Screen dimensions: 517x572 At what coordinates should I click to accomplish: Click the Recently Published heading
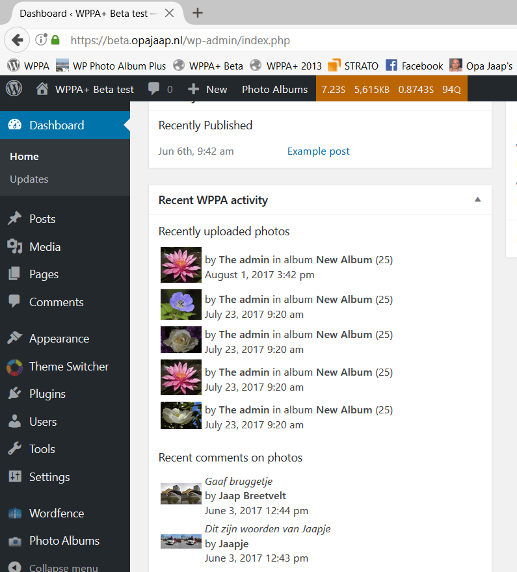click(x=205, y=125)
